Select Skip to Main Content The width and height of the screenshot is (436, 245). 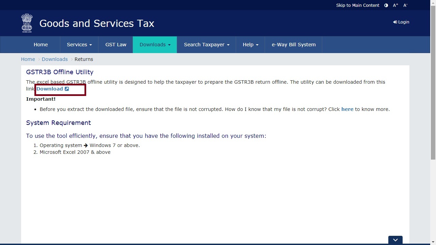358,5
